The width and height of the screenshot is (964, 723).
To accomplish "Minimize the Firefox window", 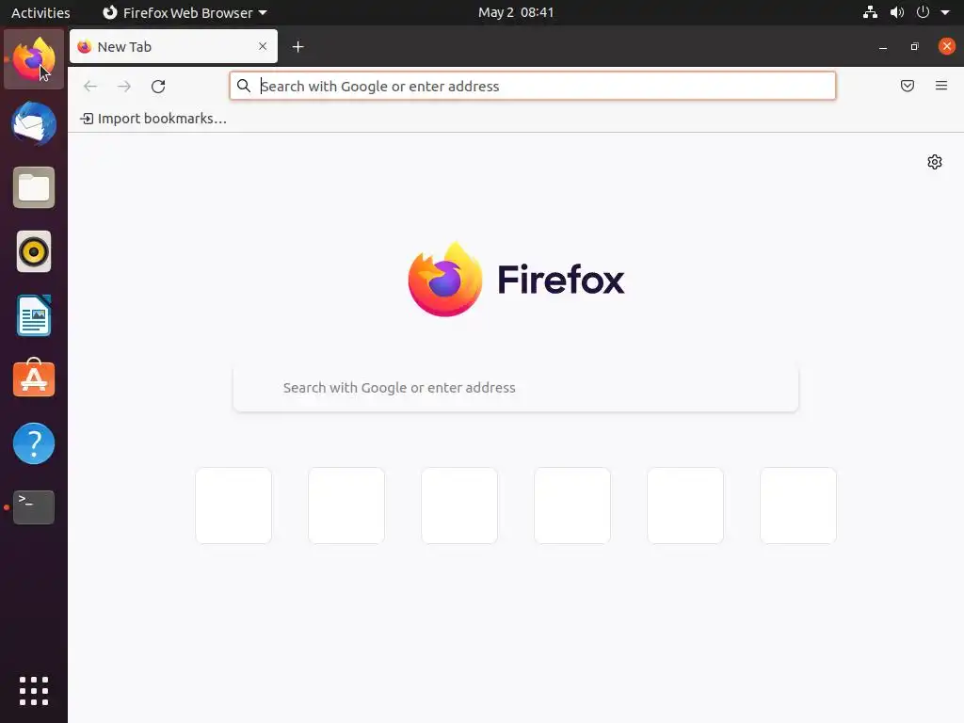I will click(883, 47).
